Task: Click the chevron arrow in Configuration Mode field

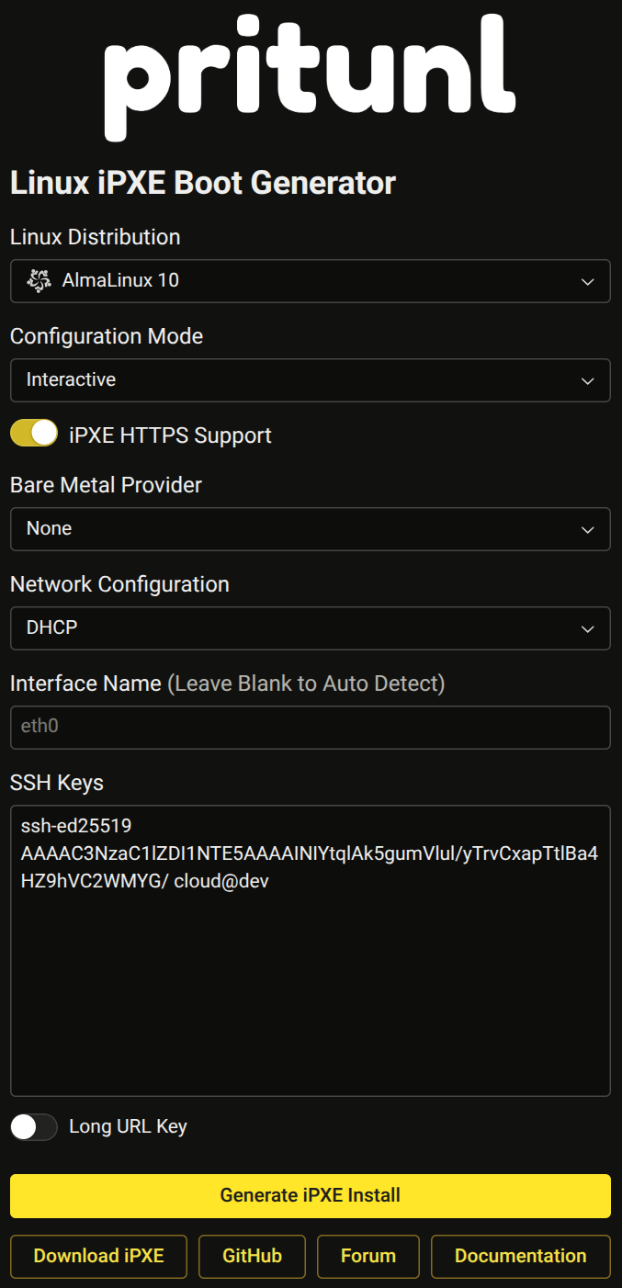Action: tap(588, 381)
